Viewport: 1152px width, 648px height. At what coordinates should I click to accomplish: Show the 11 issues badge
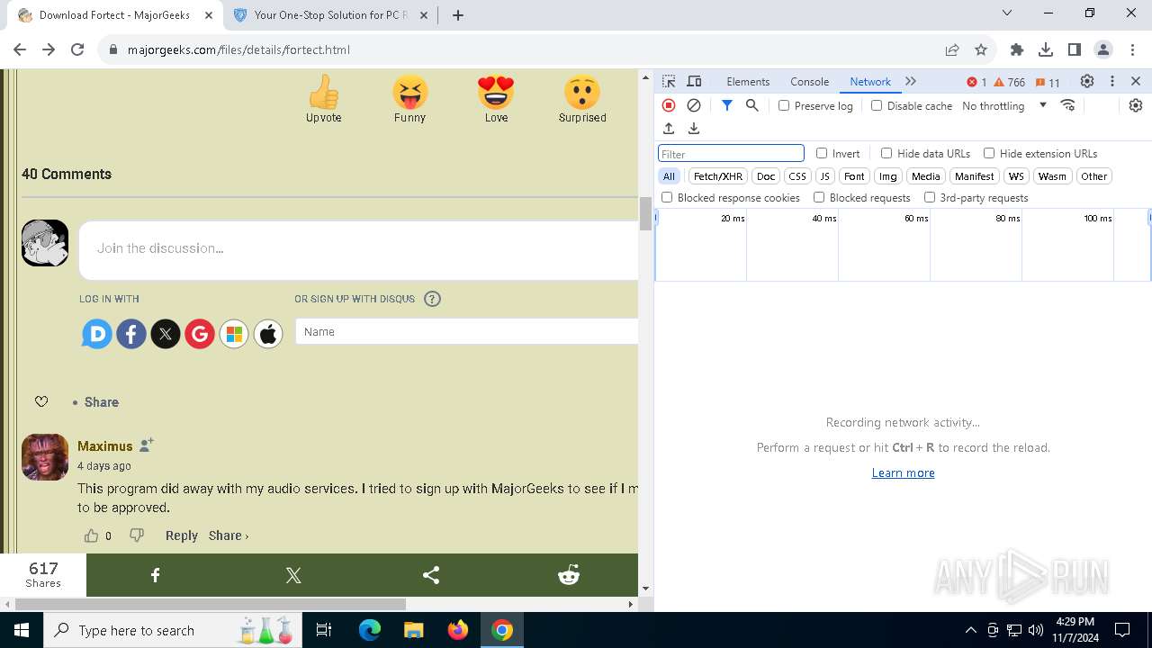click(1048, 82)
